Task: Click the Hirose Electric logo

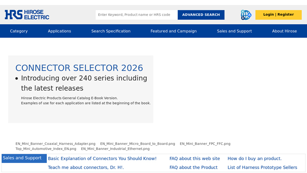Action: tap(27, 15)
